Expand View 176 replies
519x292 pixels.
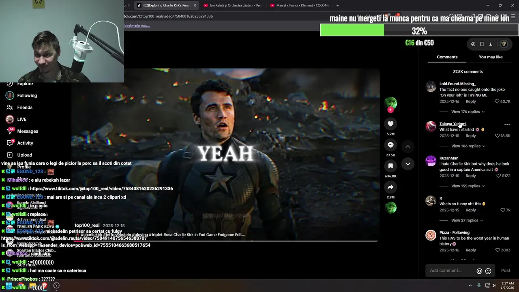(x=468, y=112)
